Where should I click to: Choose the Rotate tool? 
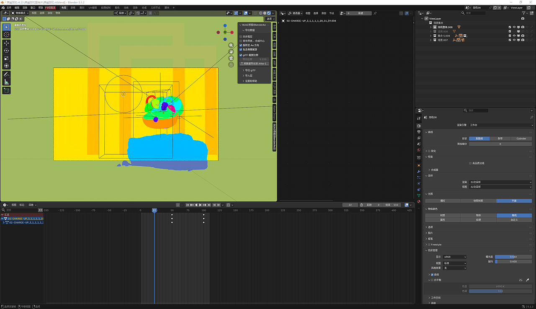(x=6, y=51)
